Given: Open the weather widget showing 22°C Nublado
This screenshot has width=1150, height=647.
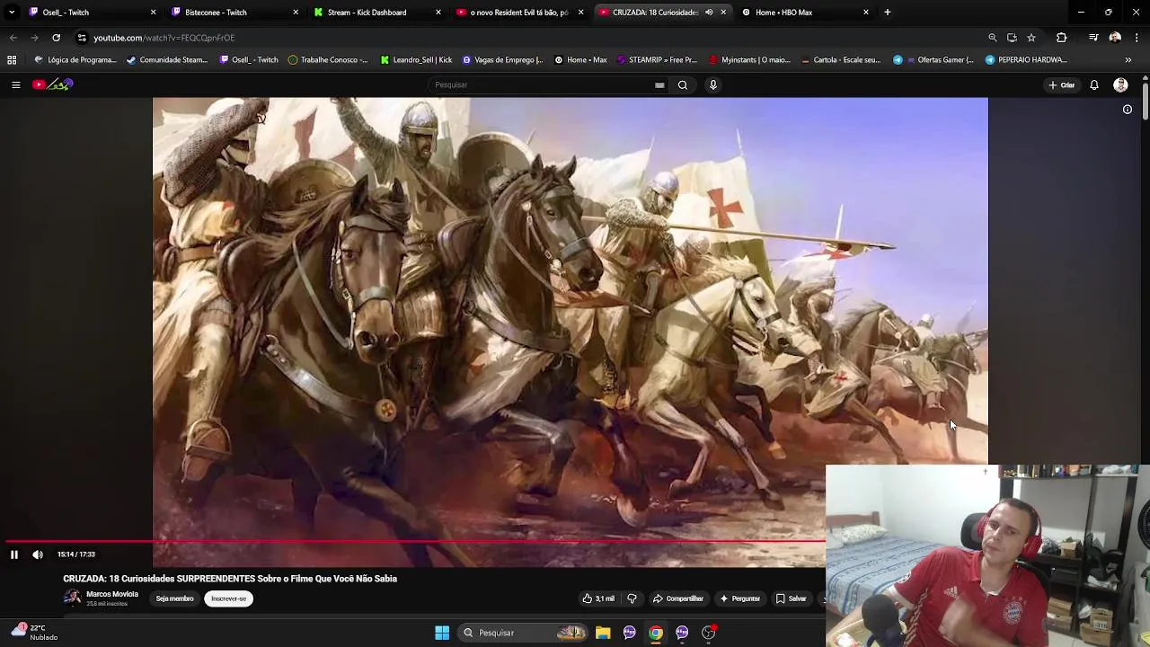Looking at the screenshot, I should [34, 633].
